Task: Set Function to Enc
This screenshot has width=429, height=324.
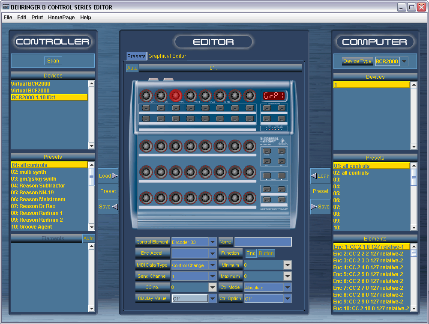Action: [251, 253]
